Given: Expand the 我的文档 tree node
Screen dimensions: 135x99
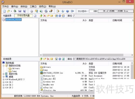Looking at the screenshot, I should (4, 74).
